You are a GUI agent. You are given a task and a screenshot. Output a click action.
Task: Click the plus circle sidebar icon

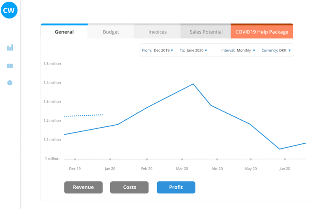coord(10,83)
